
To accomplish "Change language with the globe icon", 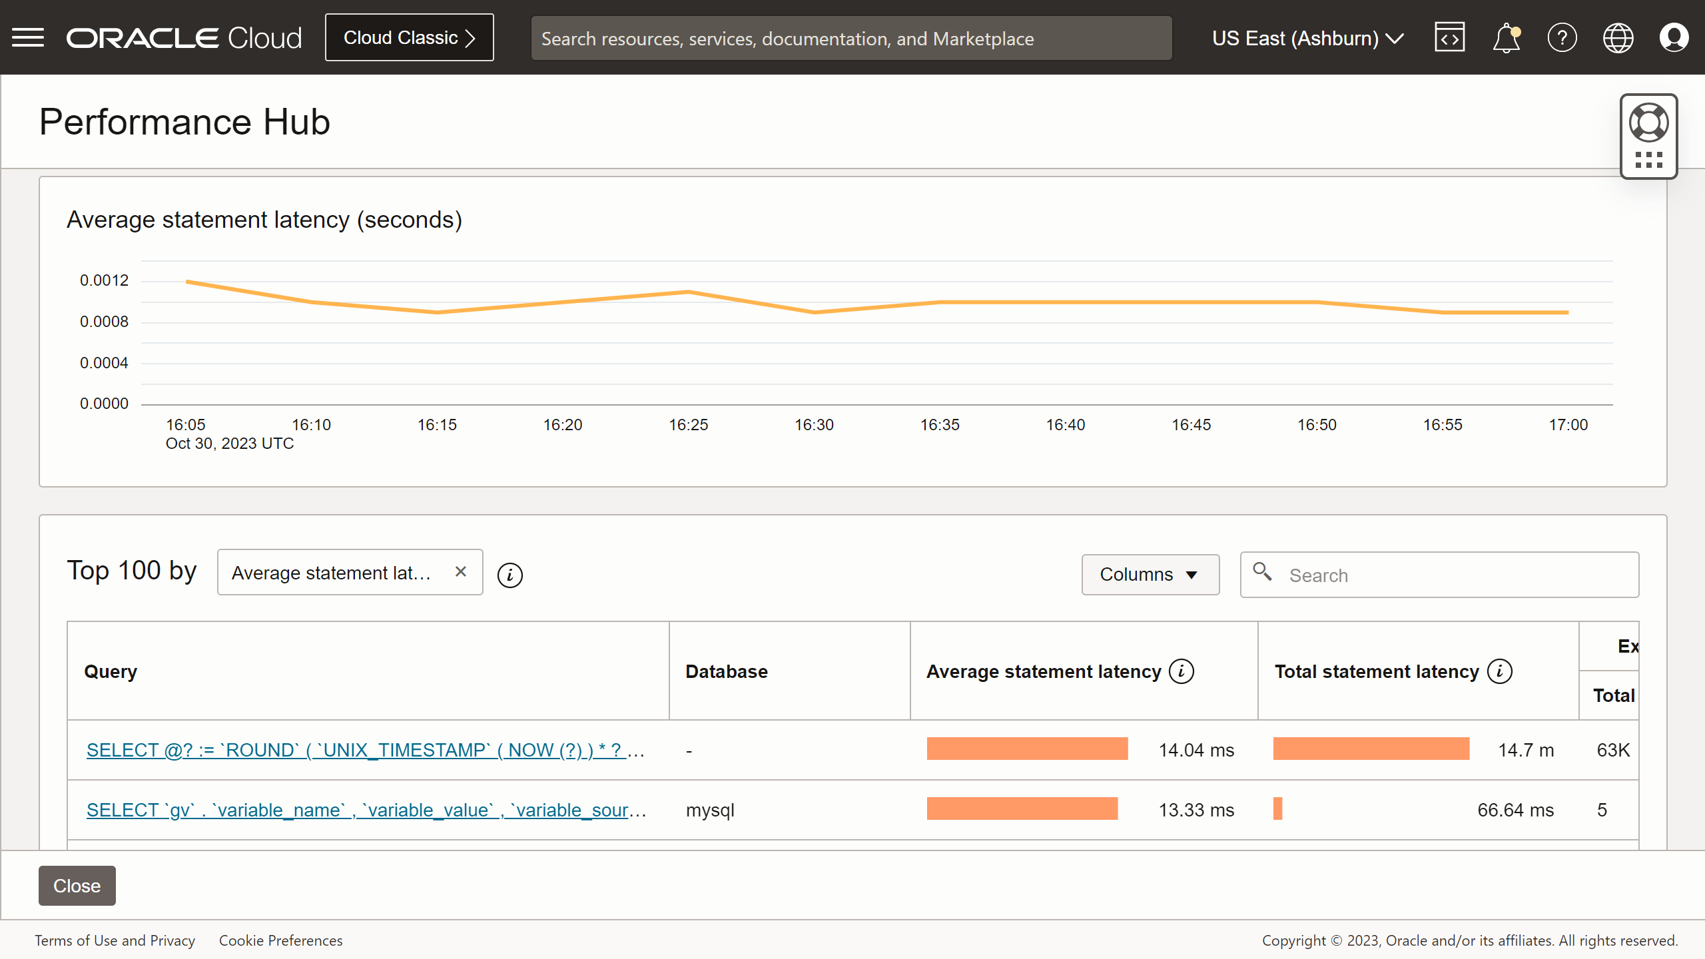I will tap(1618, 37).
